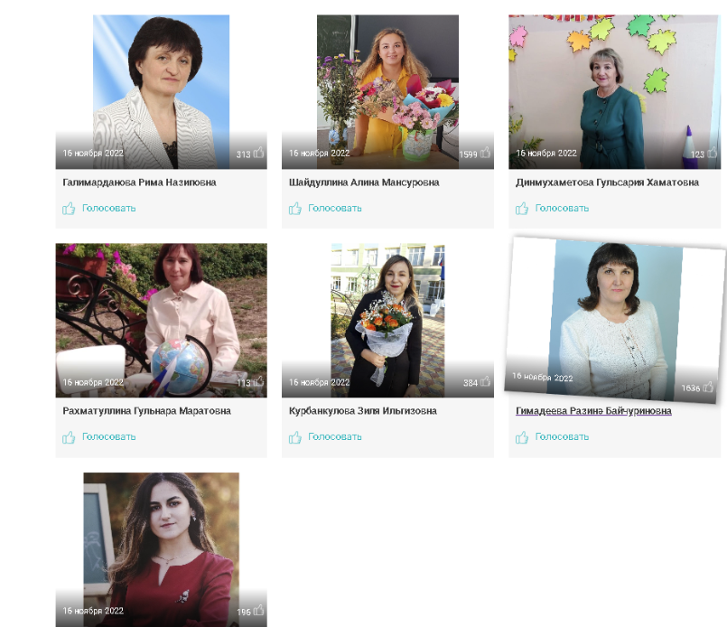Viewport: 727px width, 627px height.
Task: Open Галимарданова Рима Назиповна name link
Action: [x=139, y=182]
